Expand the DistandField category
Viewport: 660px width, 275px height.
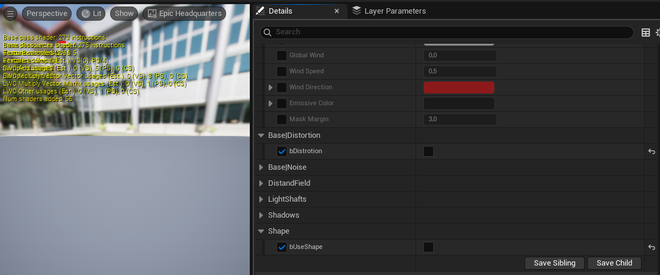pyautogui.click(x=262, y=183)
